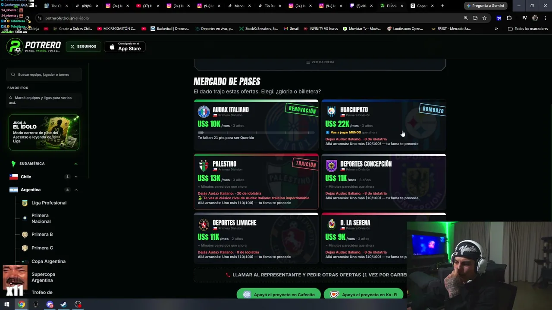The height and width of the screenshot is (310, 552).
Task: Open a new browser tab
Action: click(442, 6)
